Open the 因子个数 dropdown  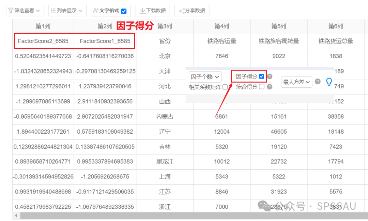point(205,77)
